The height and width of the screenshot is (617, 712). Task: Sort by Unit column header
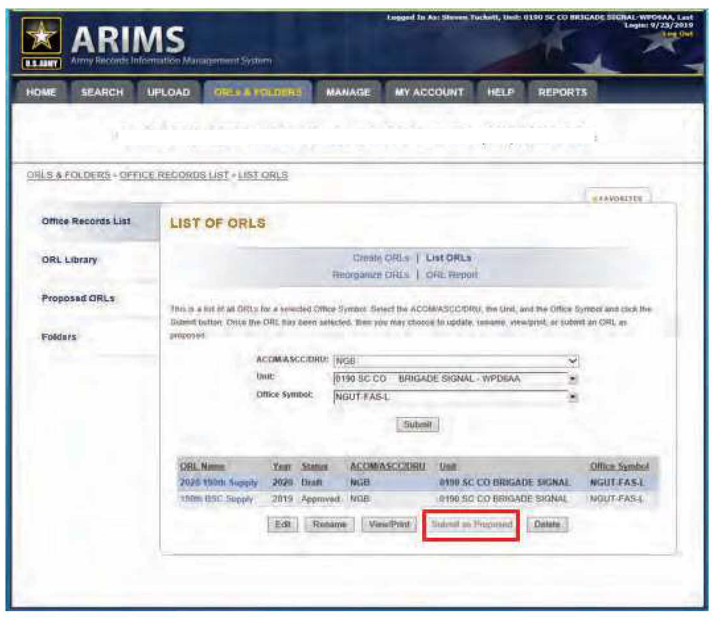(447, 466)
